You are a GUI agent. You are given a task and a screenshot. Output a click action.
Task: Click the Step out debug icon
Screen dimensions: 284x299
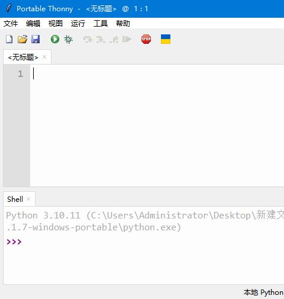tap(114, 39)
